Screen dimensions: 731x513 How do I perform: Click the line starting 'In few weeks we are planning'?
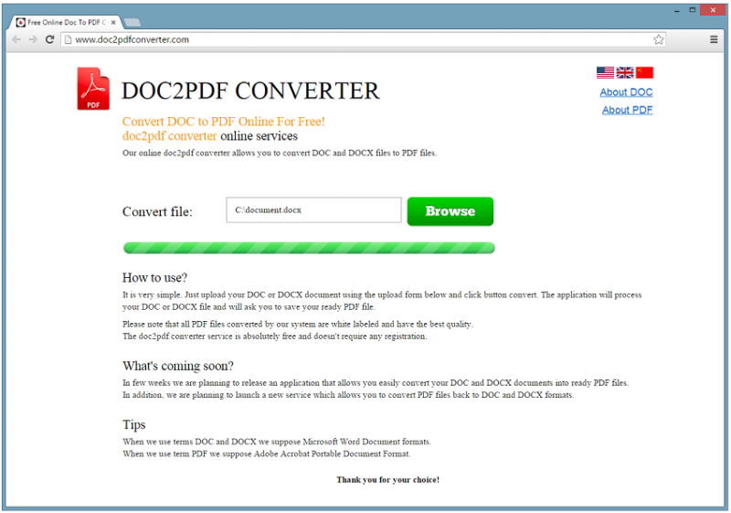pos(376,383)
